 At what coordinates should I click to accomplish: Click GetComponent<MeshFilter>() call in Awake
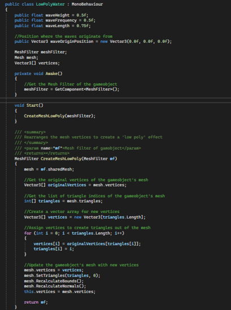[x=87, y=89]
